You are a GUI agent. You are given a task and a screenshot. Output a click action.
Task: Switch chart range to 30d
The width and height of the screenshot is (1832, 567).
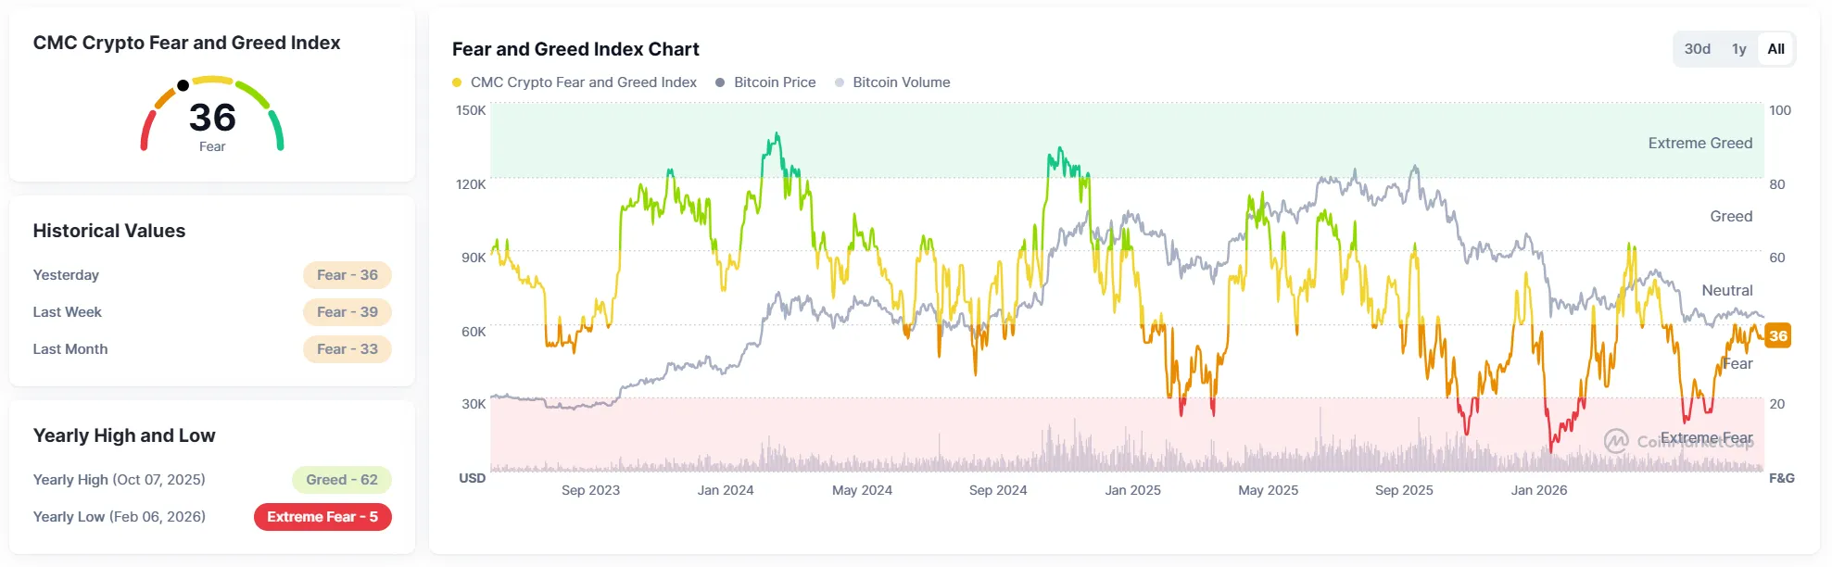[1697, 49]
